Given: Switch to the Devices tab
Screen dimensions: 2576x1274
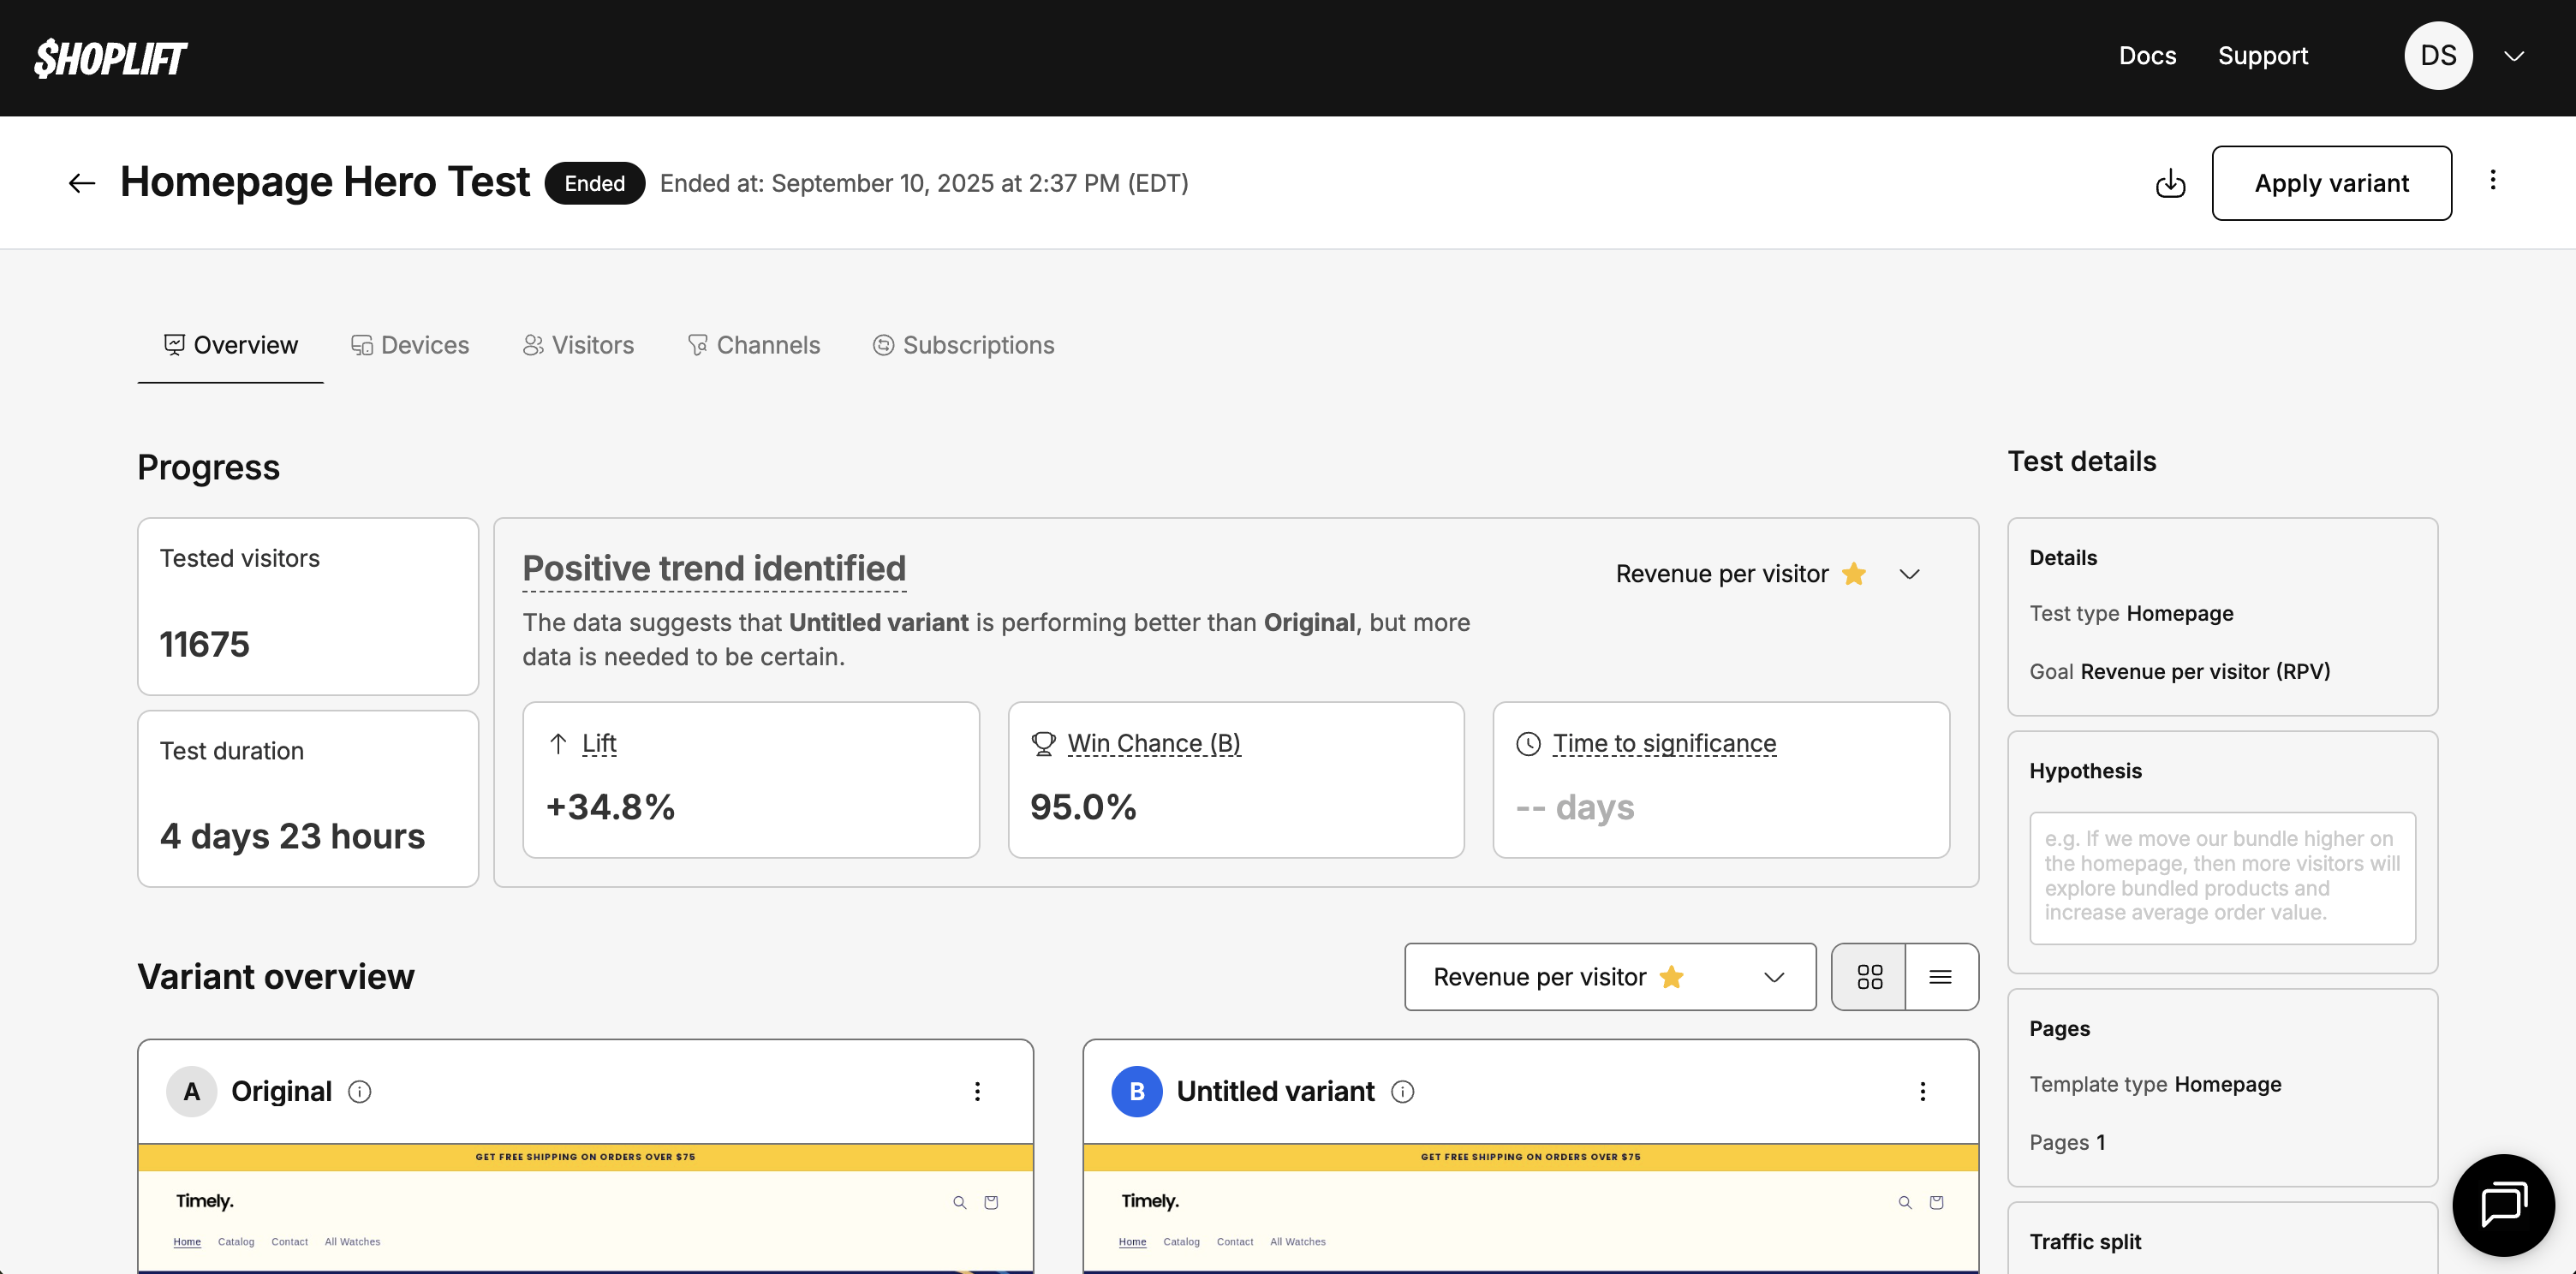Looking at the screenshot, I should [410, 345].
